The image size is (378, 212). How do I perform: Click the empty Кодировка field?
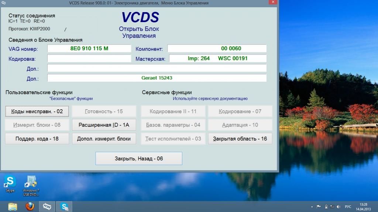pos(89,59)
